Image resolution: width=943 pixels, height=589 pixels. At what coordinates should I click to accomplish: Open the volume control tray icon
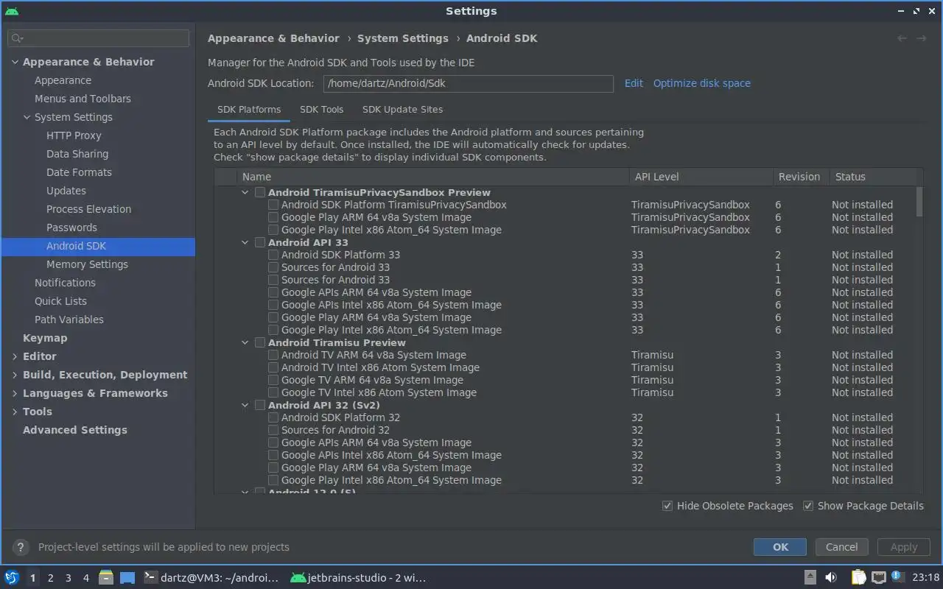click(x=831, y=578)
